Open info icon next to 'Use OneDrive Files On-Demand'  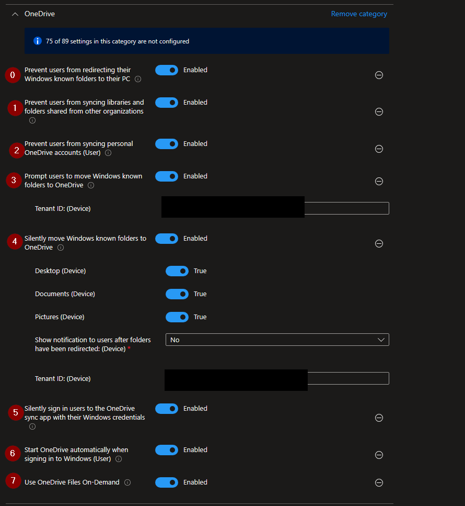(x=127, y=482)
